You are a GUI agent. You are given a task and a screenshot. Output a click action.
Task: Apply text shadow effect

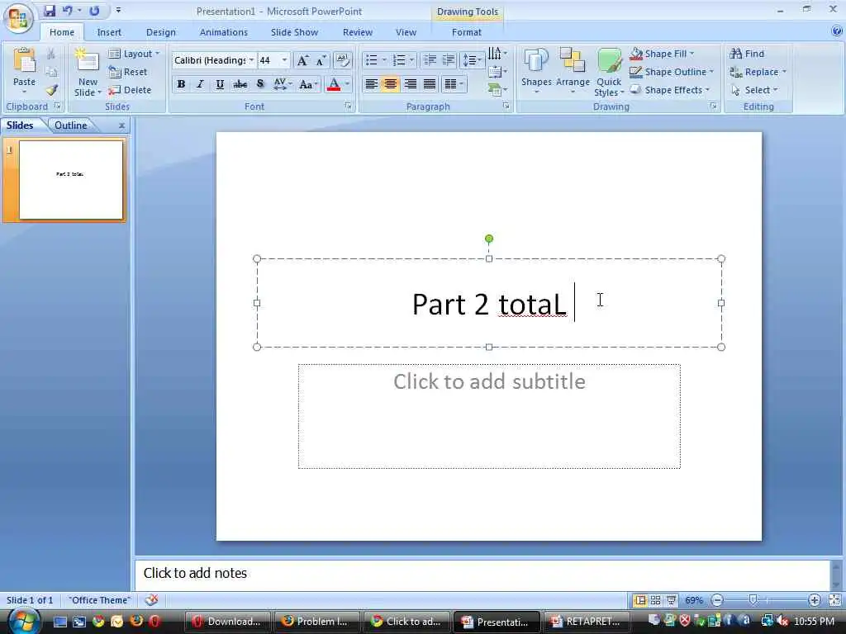(x=260, y=84)
